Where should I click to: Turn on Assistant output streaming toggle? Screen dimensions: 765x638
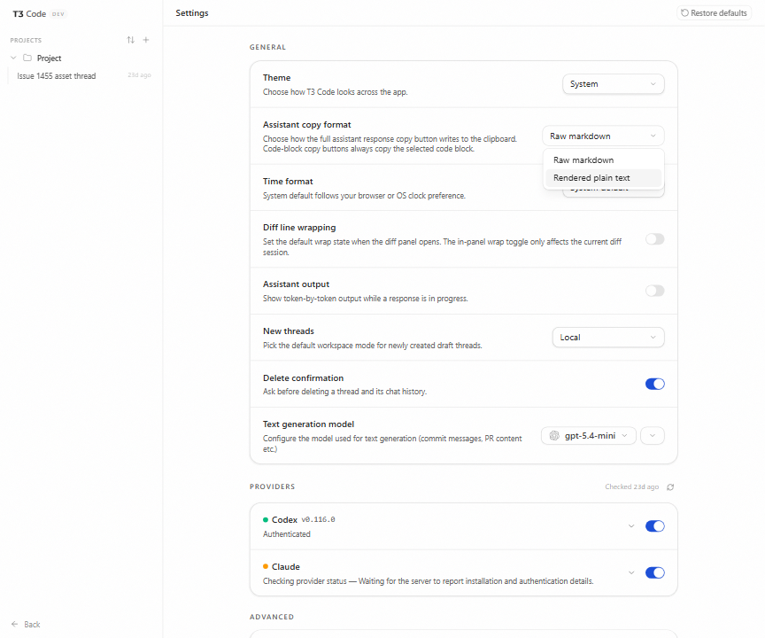point(654,291)
